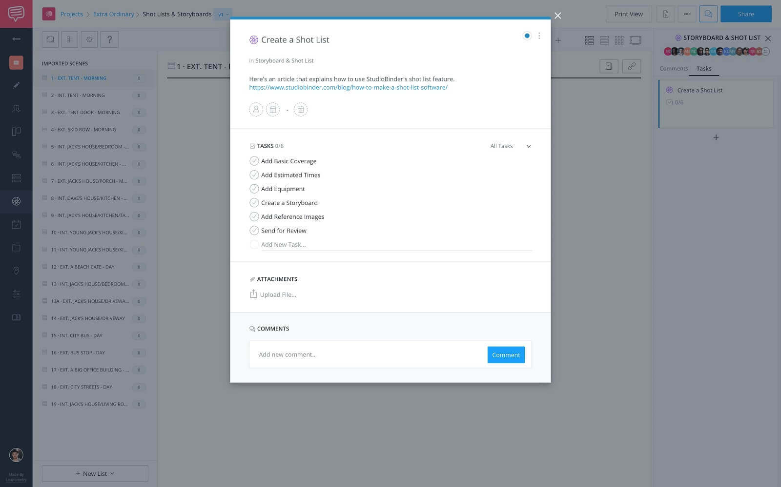Image resolution: width=781 pixels, height=487 pixels.
Task: Set due date with second calendar icon
Action: tap(301, 110)
